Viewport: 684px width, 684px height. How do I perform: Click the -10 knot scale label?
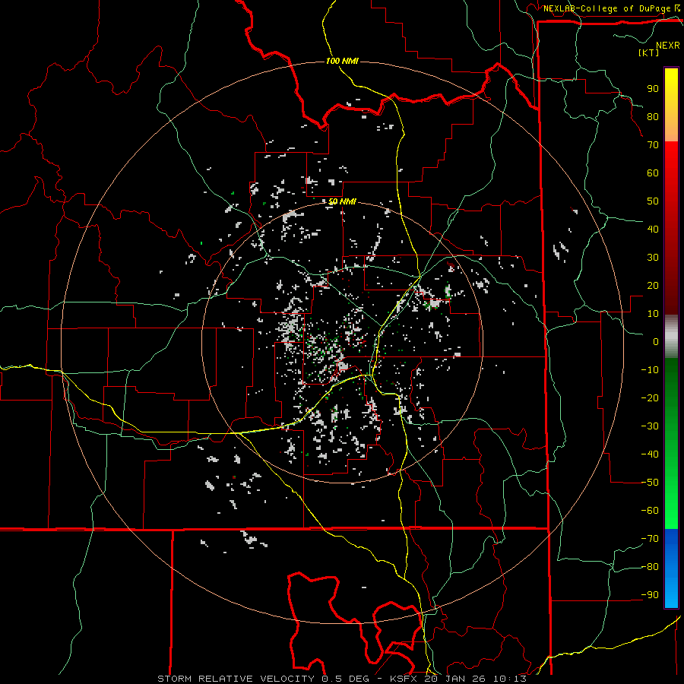pyautogui.click(x=650, y=370)
